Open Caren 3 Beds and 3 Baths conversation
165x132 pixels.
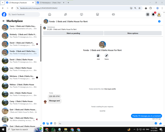(x=20, y=27)
